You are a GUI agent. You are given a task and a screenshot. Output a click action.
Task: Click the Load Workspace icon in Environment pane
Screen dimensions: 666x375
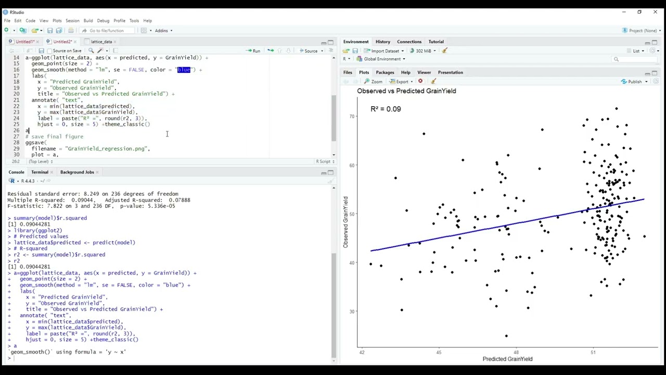tap(346, 51)
